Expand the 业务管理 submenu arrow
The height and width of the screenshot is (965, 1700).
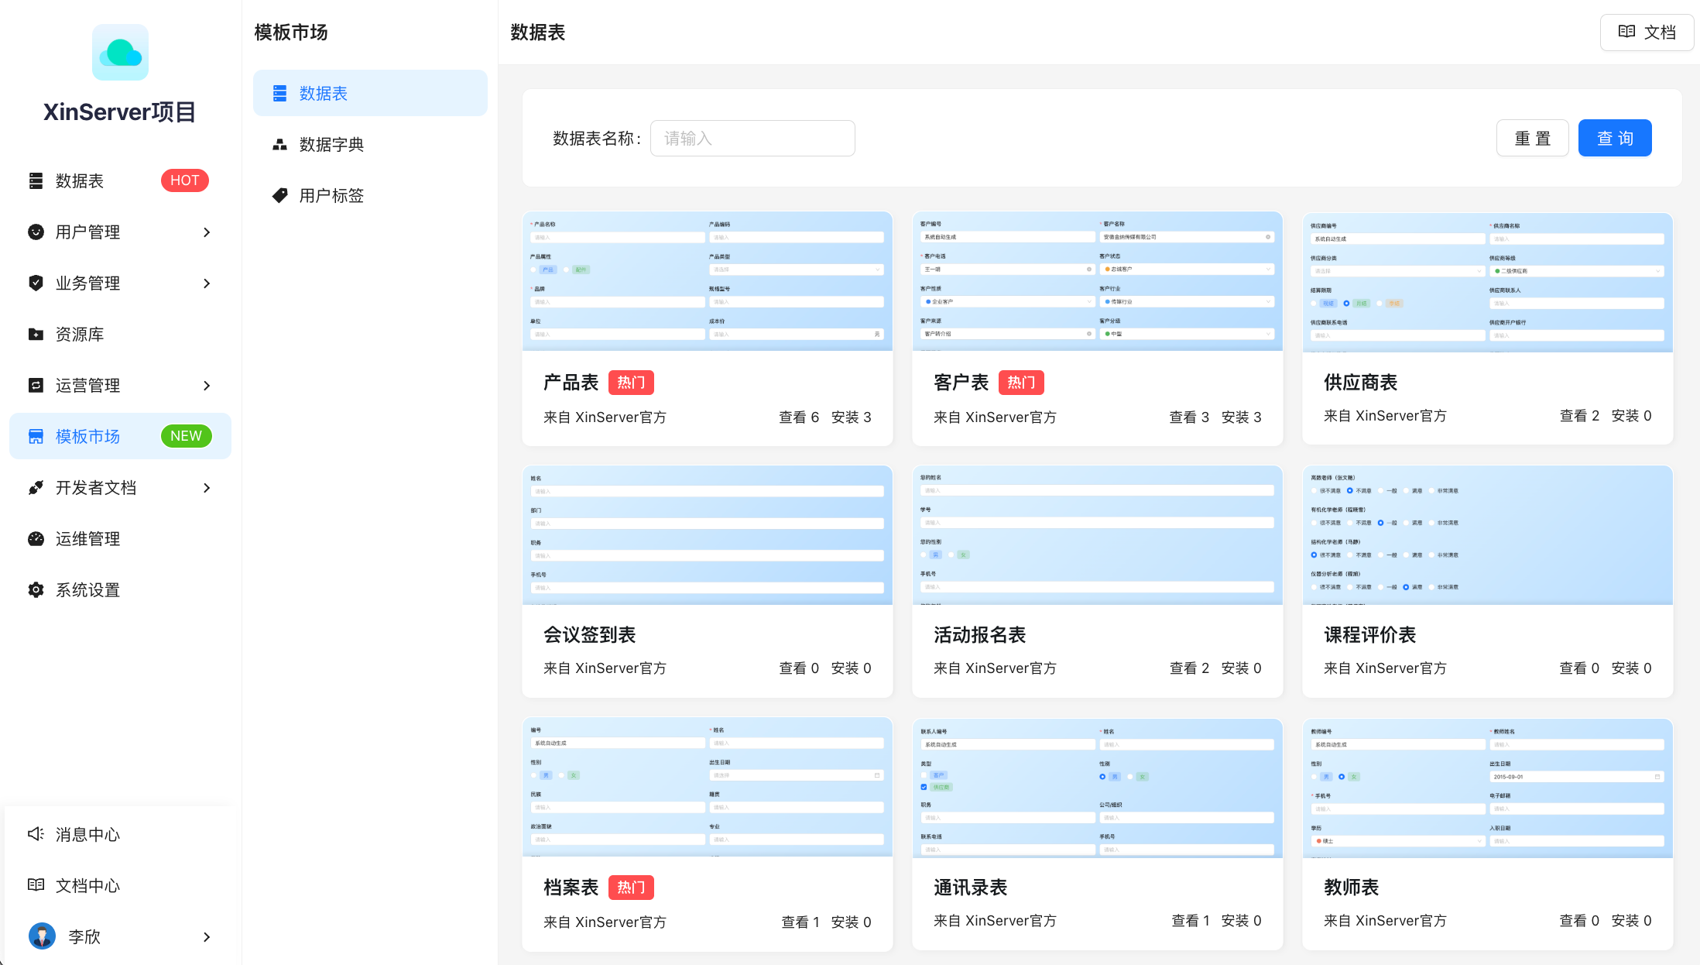pos(207,283)
